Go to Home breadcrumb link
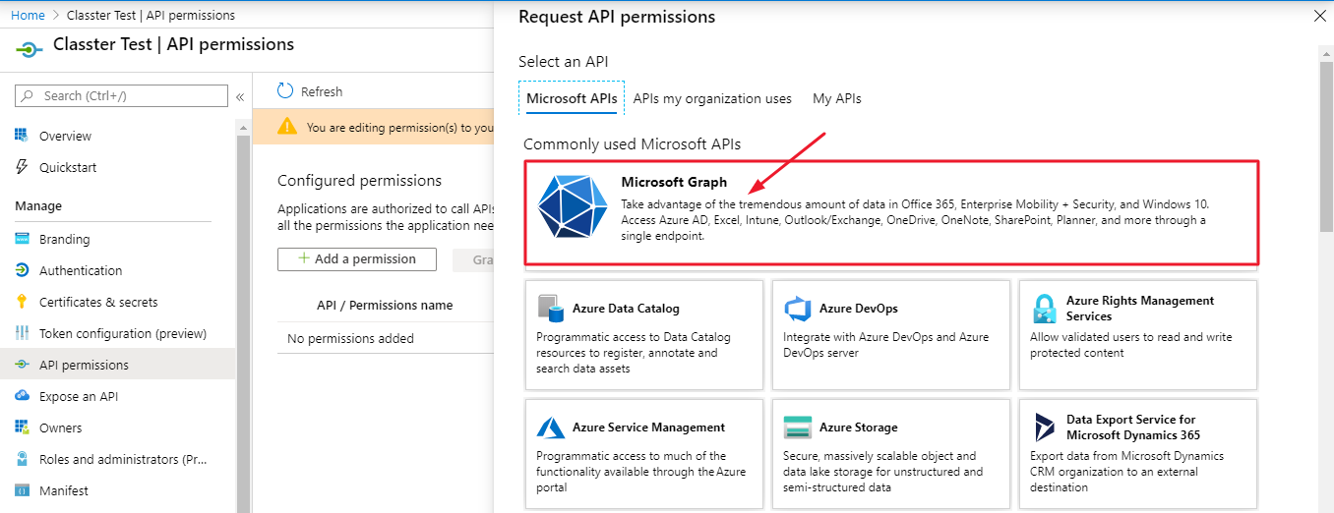The height and width of the screenshot is (513, 1334). [28, 15]
